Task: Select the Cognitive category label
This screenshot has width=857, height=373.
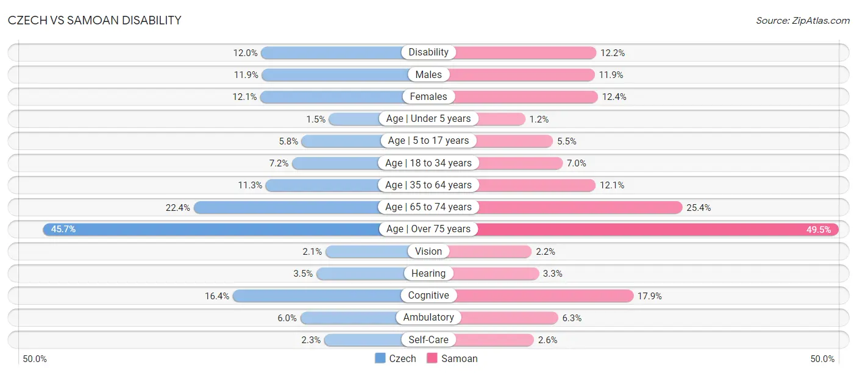Action: 428,296
